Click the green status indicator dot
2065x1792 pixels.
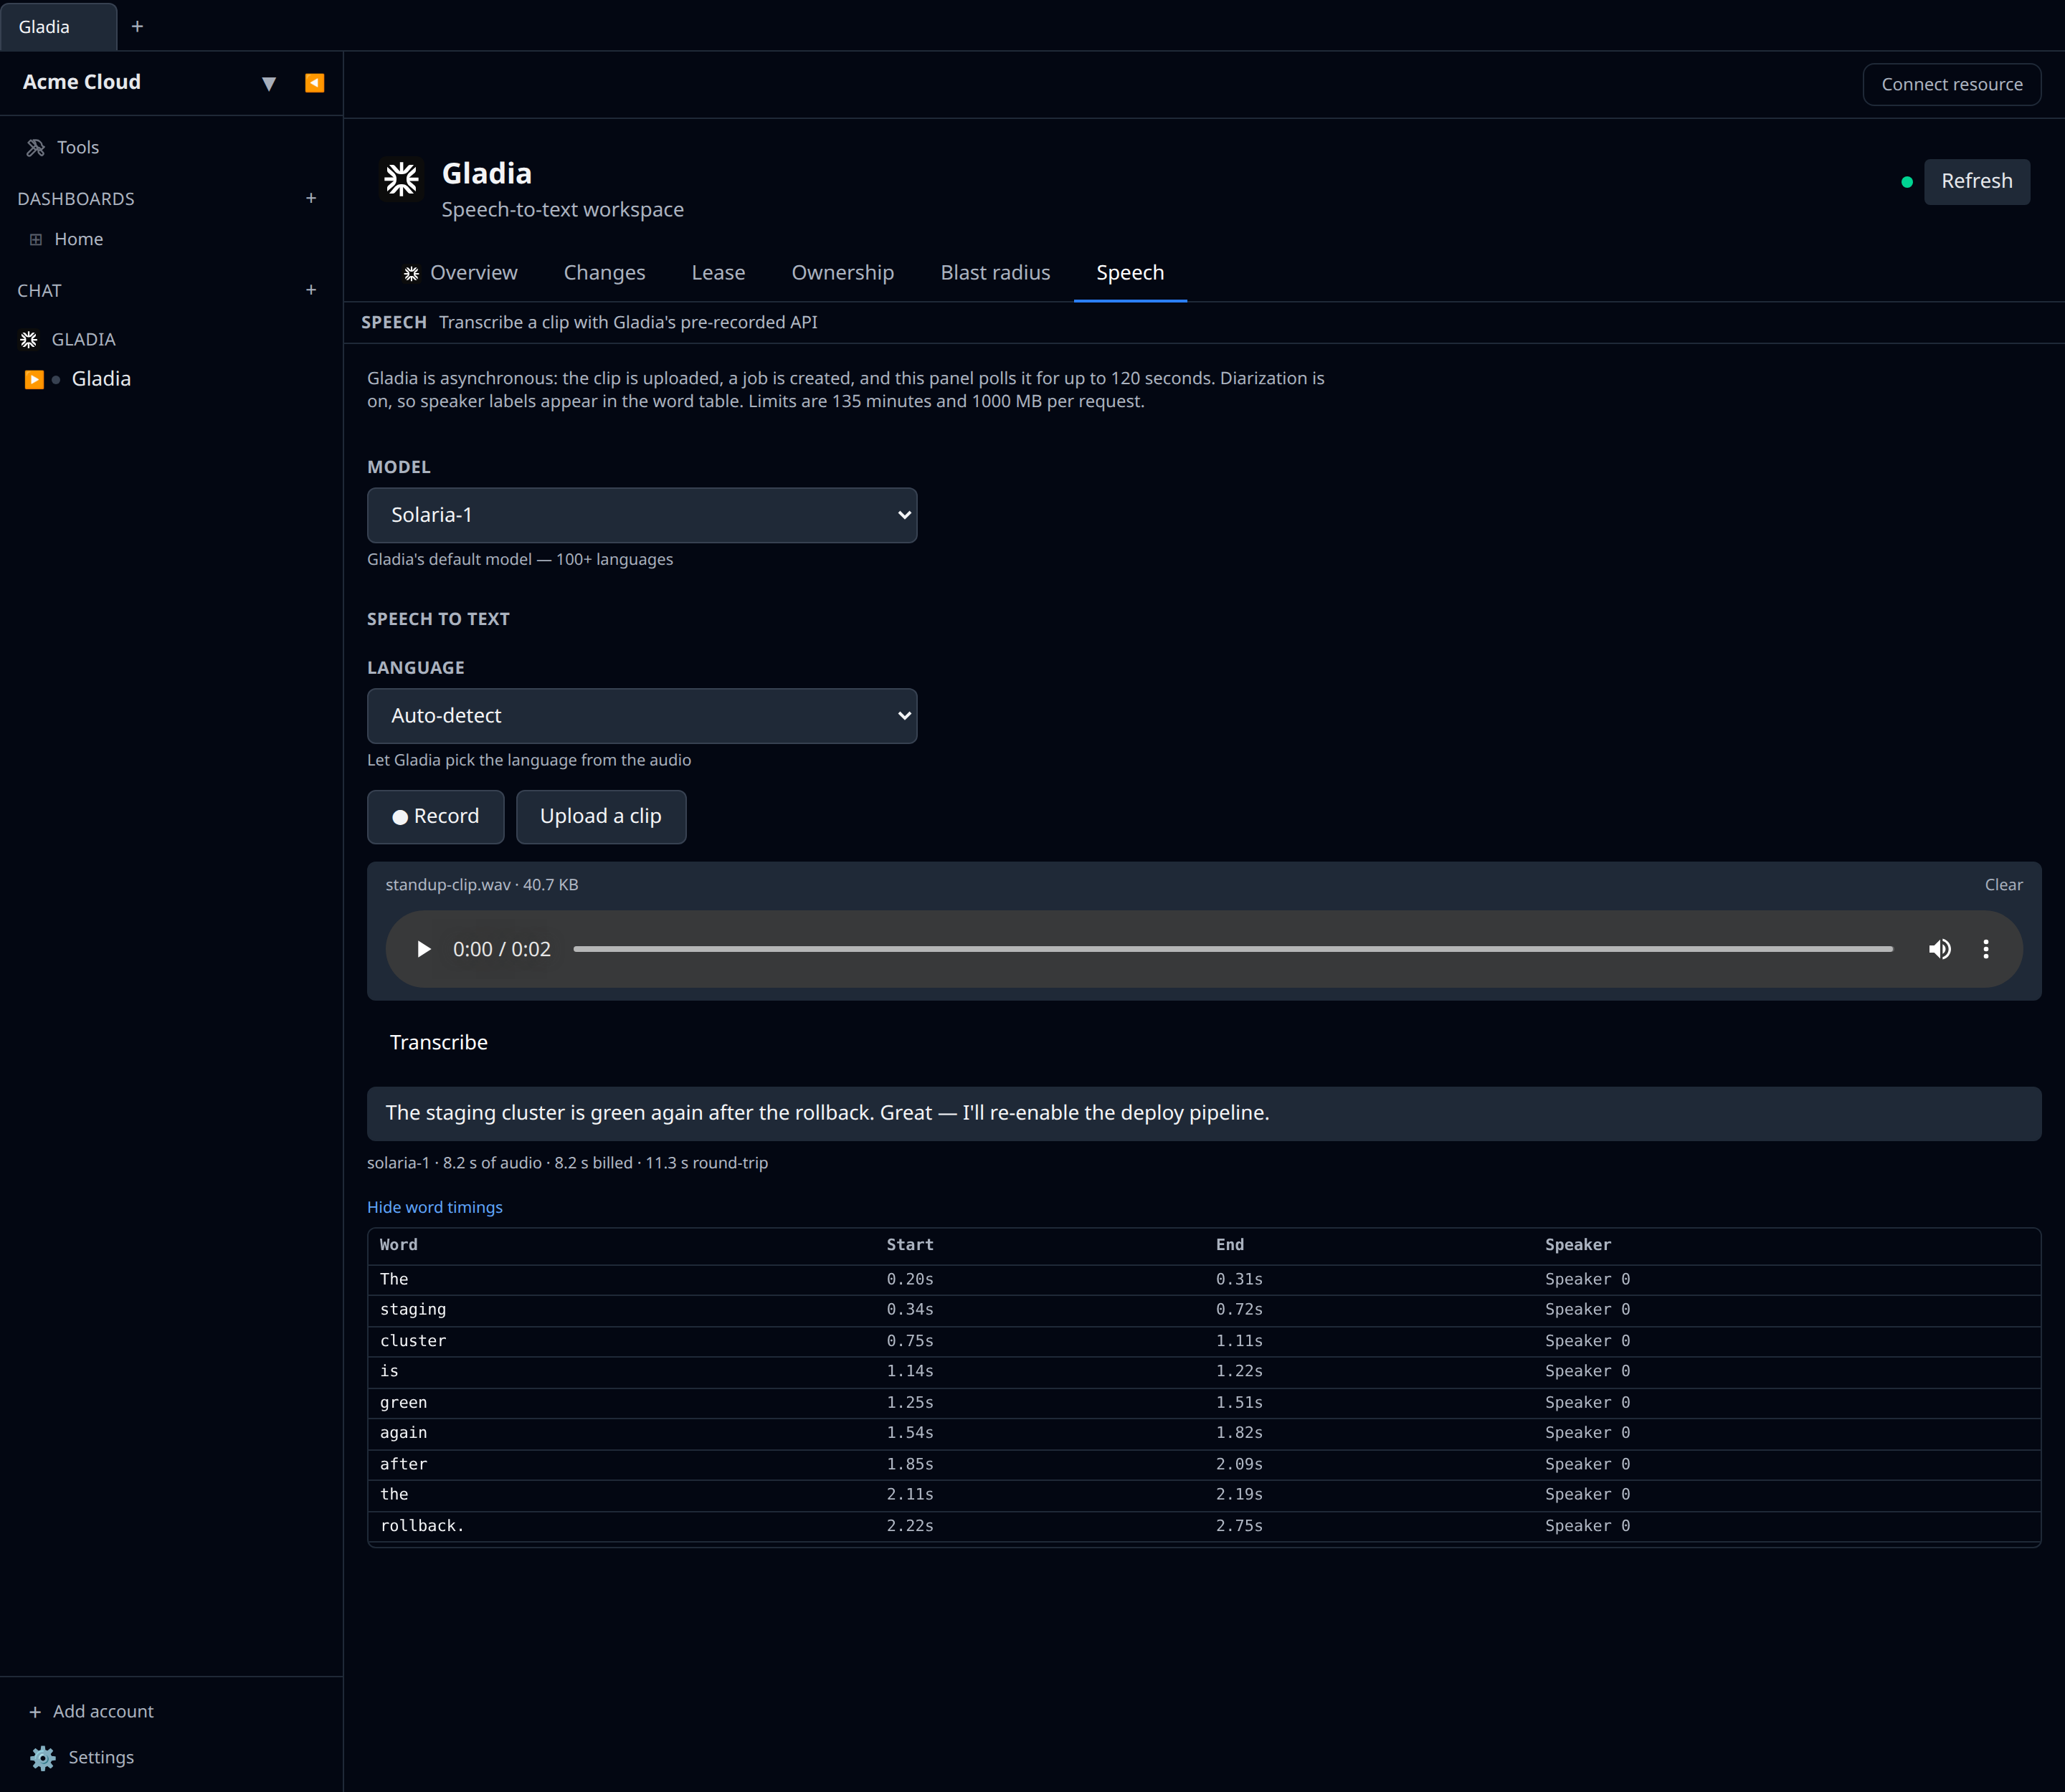[1906, 182]
